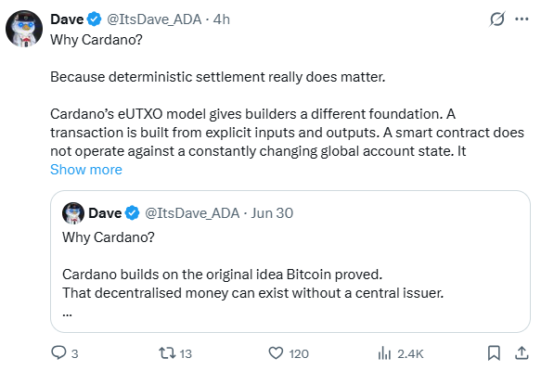The width and height of the screenshot is (541, 371).
Task: Click verified badge next to Dave in main post
Action: click(x=95, y=19)
